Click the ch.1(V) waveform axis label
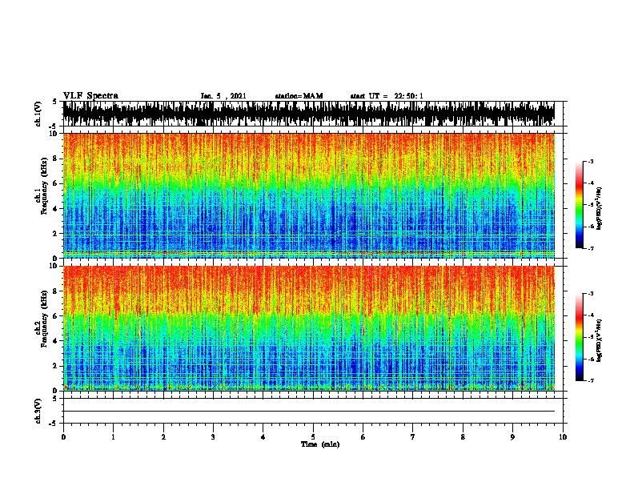 38,114
